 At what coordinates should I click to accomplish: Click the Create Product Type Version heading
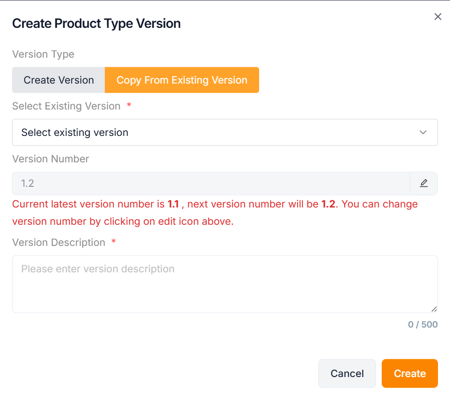(96, 24)
